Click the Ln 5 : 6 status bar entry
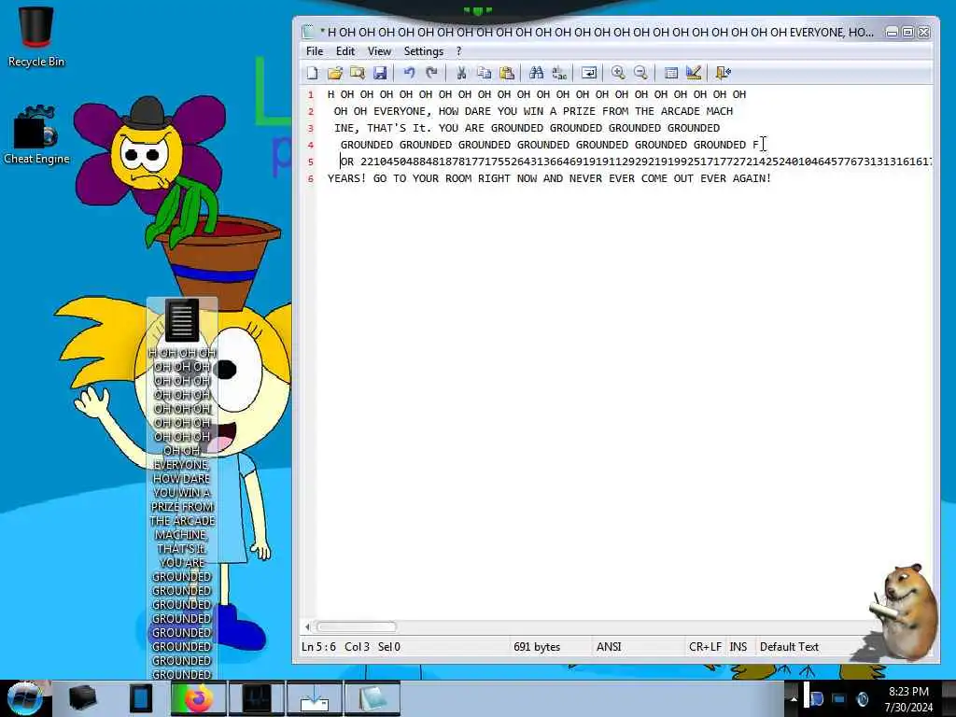 point(319,647)
